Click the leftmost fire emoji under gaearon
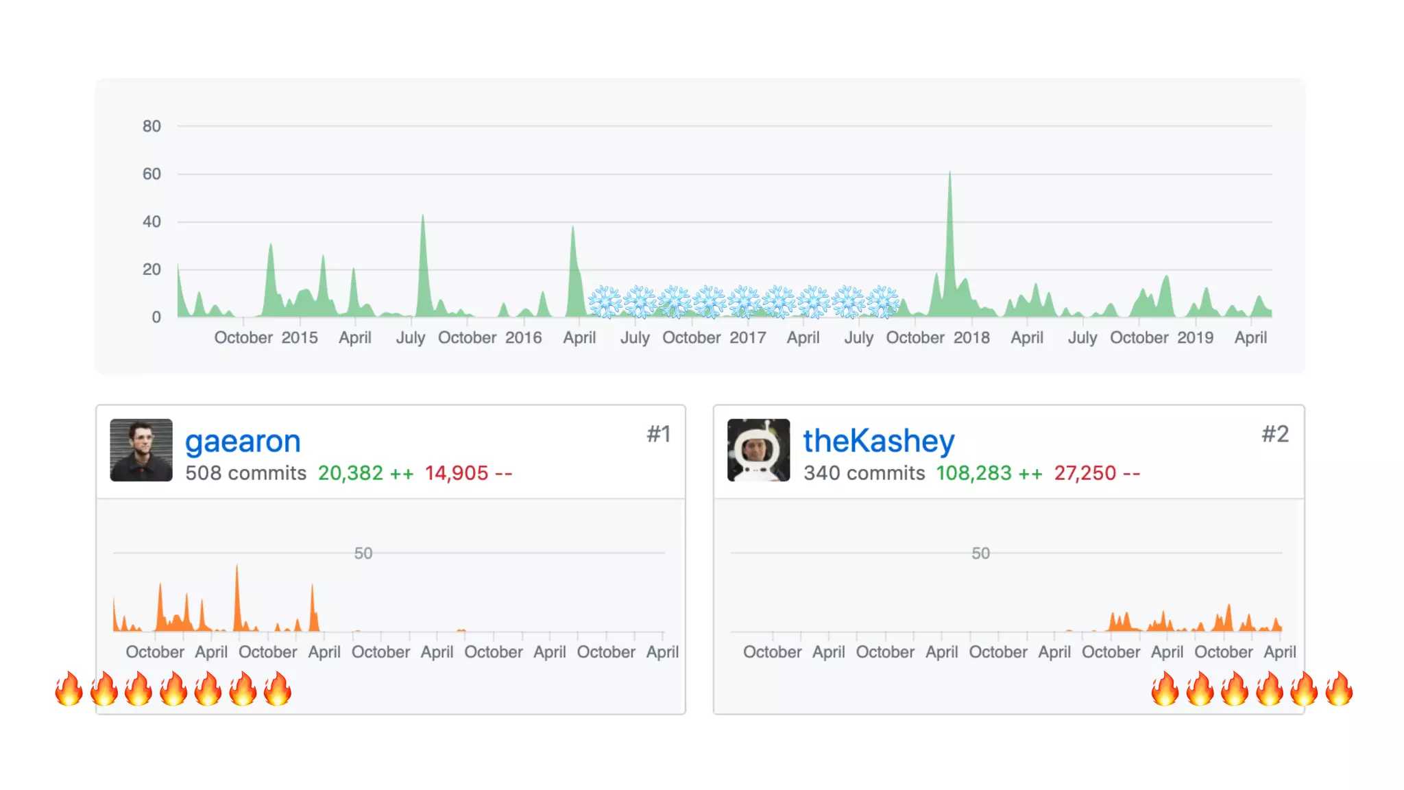1404x790 pixels. coord(69,689)
